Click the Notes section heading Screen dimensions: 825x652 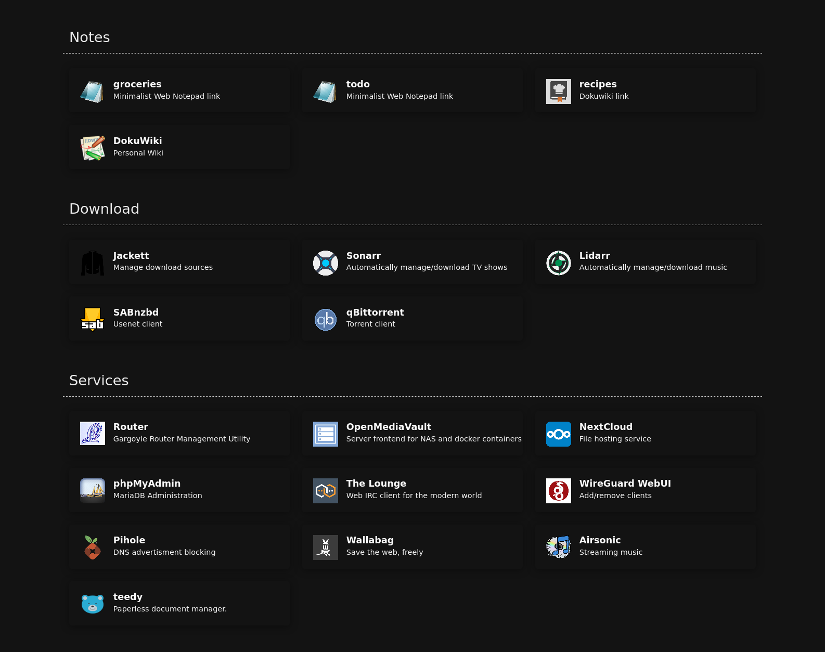(89, 37)
